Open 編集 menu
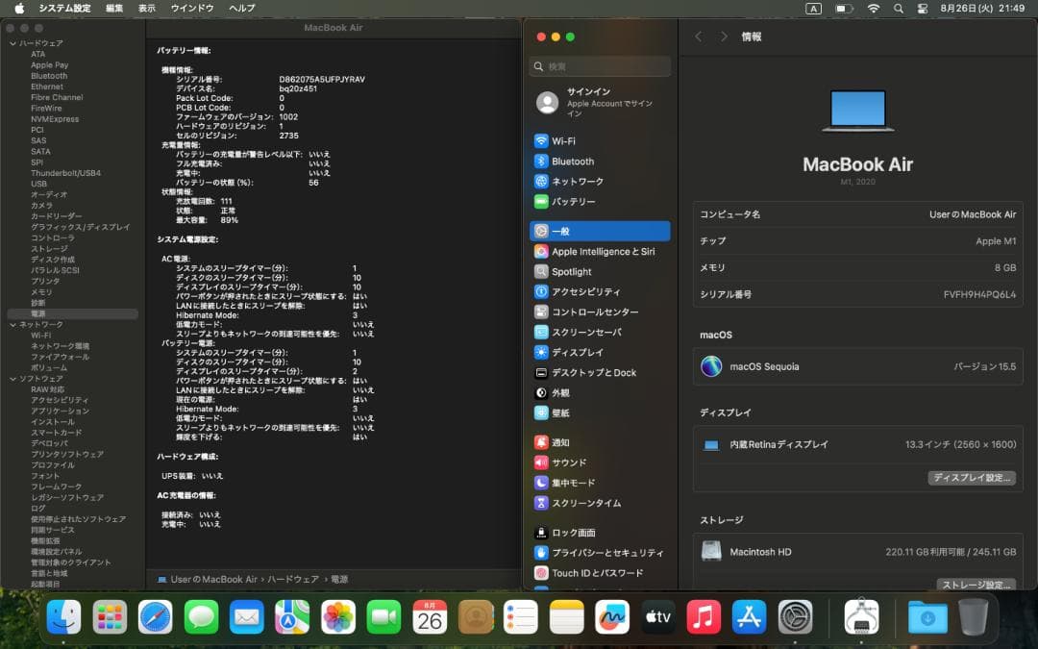Image resolution: width=1038 pixels, height=649 pixels. [x=113, y=8]
